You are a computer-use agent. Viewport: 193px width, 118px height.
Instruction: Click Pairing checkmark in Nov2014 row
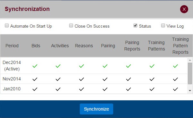click(105, 79)
